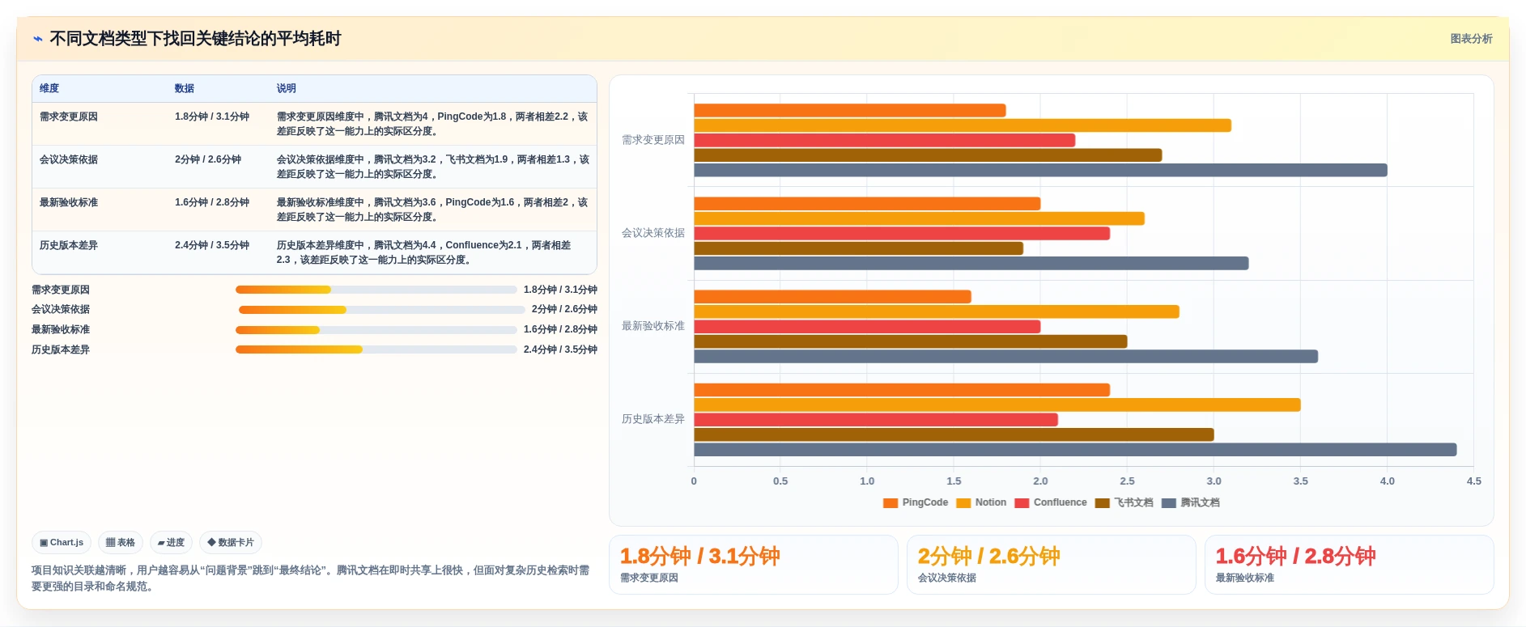Click PingCode bar in 需求变更原因 group
The image size is (1526, 627).
coord(850,110)
